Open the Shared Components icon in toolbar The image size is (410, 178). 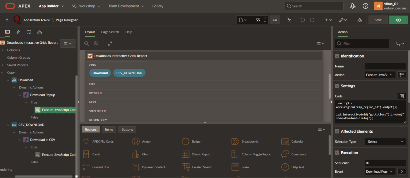pos(360,20)
